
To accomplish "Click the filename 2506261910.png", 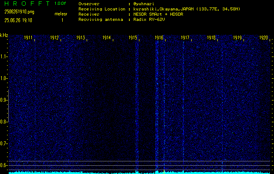I will tap(20, 12).
